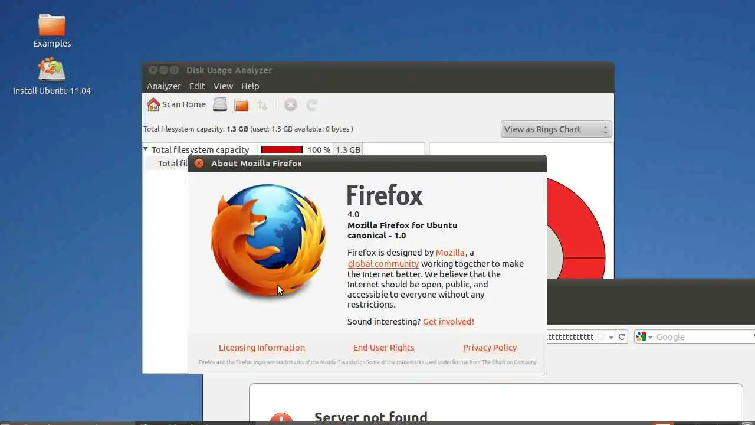Click the bookmark star in Firefox URL bar
755x425 pixels.
click(x=601, y=337)
